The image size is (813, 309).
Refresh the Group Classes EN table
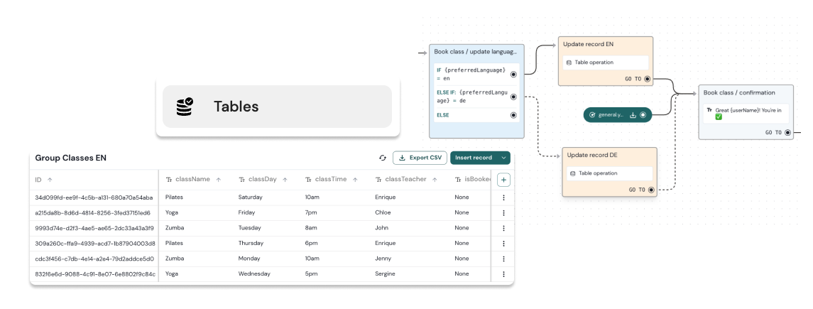383,158
